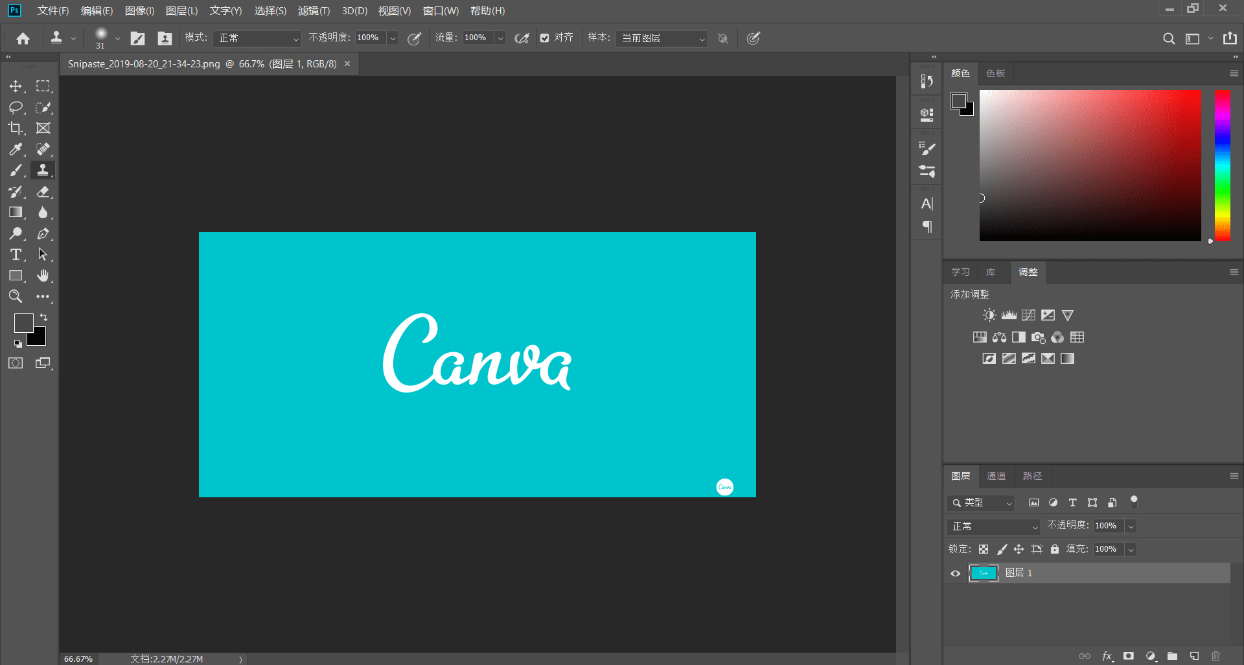Toggle lock all for layer
This screenshot has height=665, width=1244.
click(1055, 549)
